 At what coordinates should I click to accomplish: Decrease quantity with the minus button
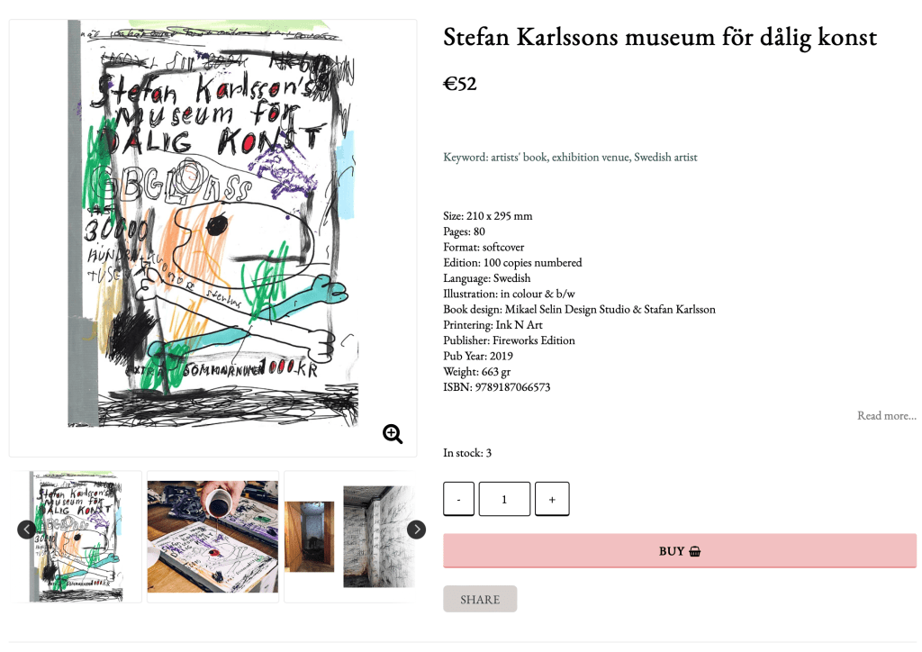[x=458, y=499]
